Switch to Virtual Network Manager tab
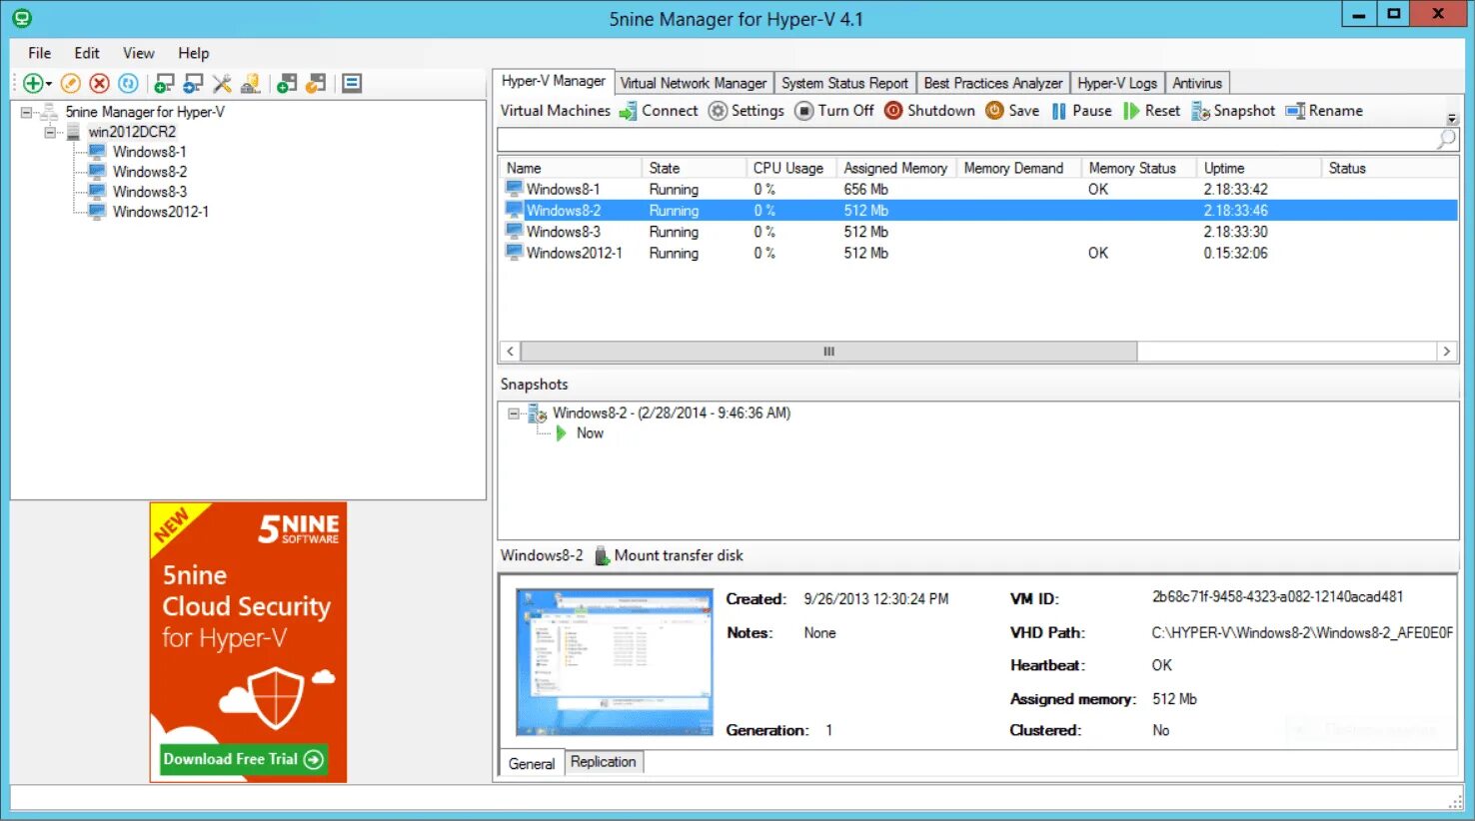The width and height of the screenshot is (1475, 821). 694,83
